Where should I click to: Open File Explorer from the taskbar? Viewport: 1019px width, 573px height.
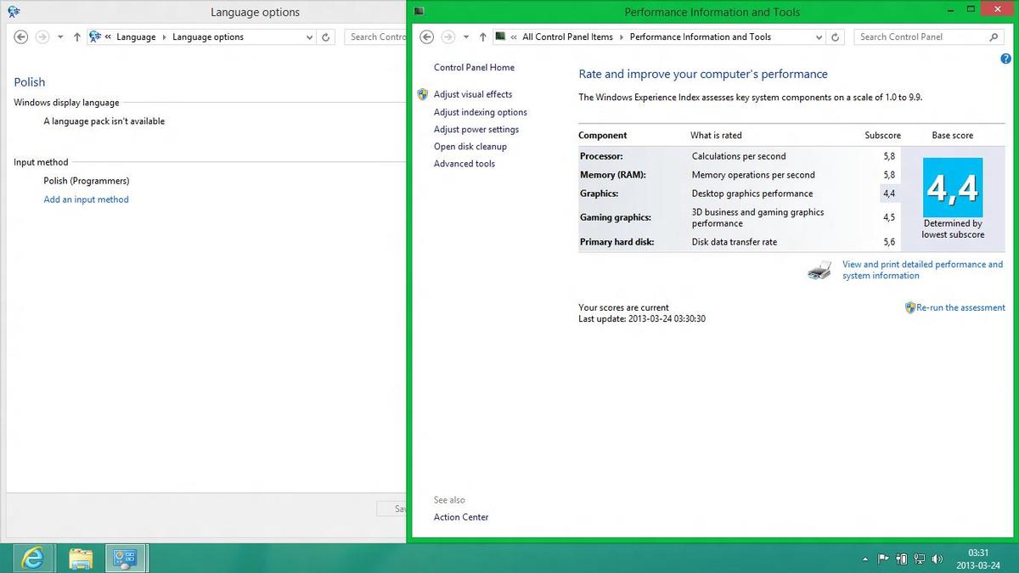tap(81, 558)
